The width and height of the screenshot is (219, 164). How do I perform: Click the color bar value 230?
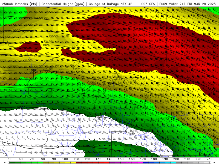[209, 159]
